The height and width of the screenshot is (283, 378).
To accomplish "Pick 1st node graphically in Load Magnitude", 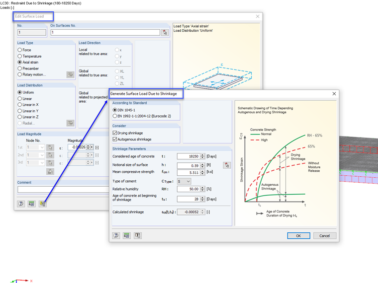I will (50, 147).
